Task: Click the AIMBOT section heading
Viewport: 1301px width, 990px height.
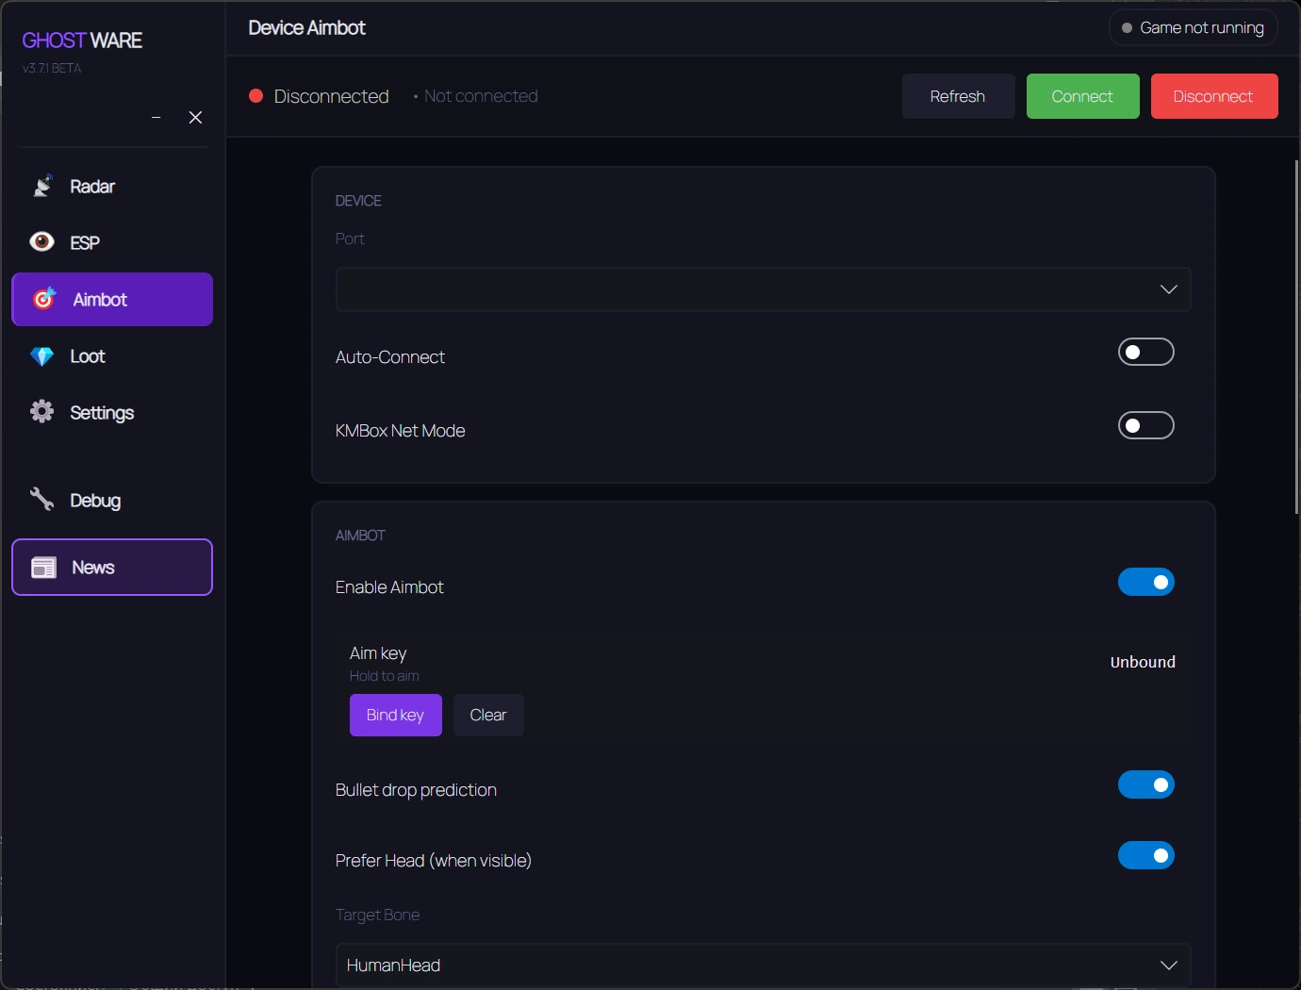Action: point(360,536)
